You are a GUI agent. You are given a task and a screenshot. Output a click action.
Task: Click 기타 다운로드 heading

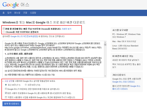tap(119, 75)
